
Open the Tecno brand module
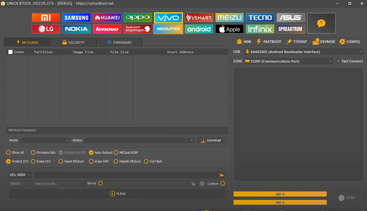coord(260,17)
